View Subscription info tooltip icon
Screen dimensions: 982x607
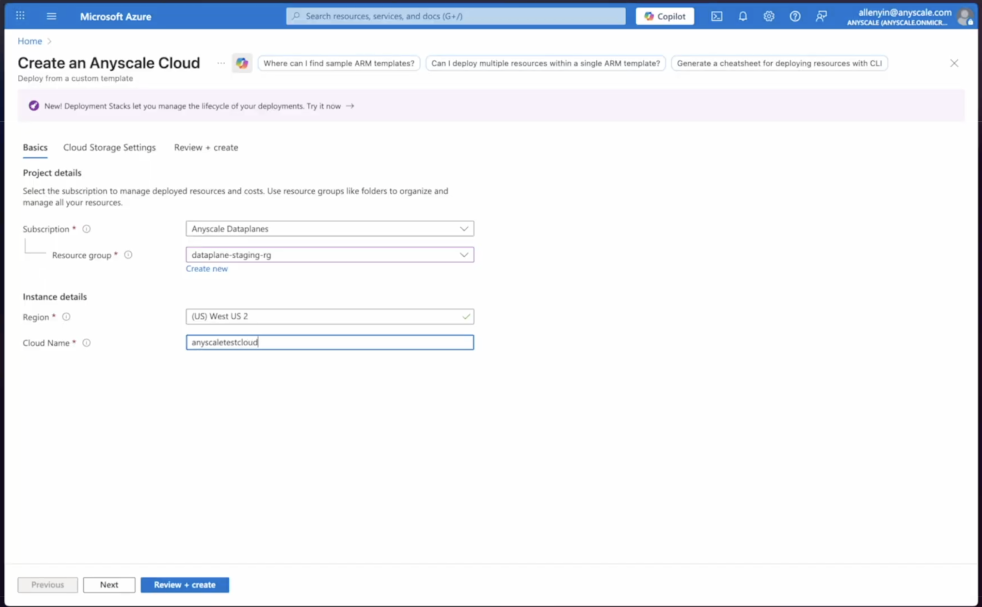click(x=86, y=229)
